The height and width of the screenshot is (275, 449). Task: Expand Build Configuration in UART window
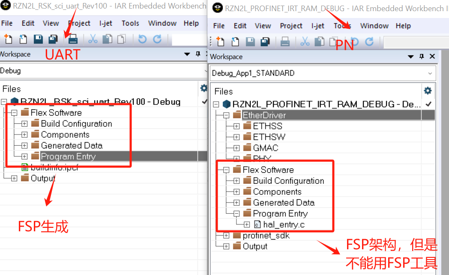pos(24,124)
